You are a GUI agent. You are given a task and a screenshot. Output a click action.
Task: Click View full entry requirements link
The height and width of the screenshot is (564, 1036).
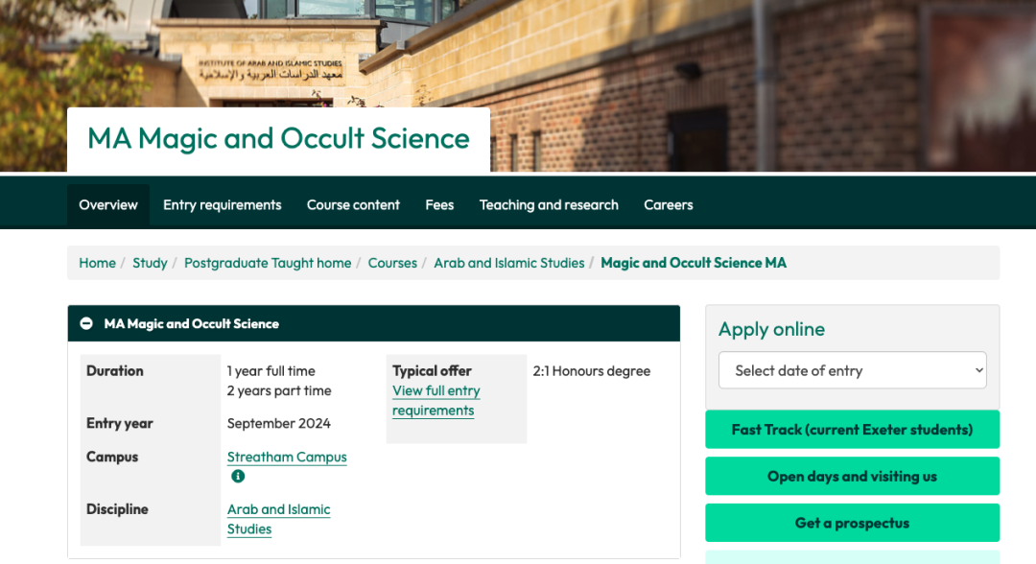[x=436, y=400]
